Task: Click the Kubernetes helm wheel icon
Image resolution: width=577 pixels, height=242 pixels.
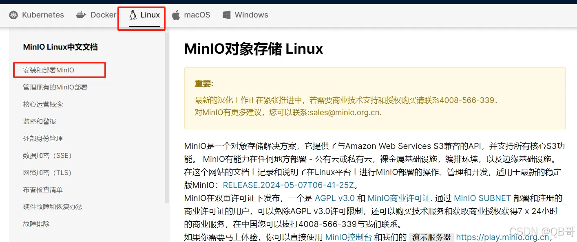Action: tap(13, 15)
